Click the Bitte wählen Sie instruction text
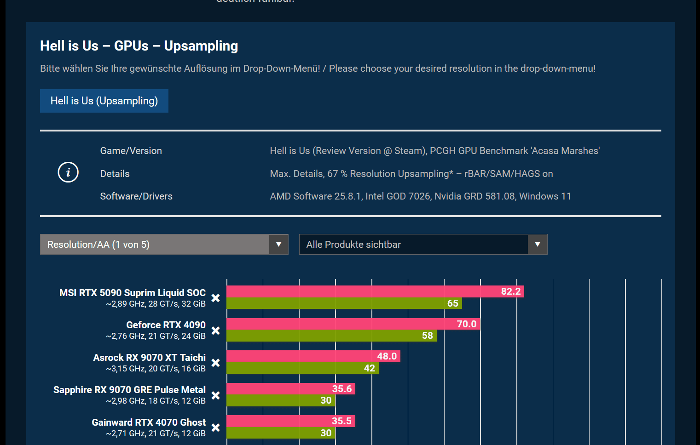Image resolution: width=700 pixels, height=445 pixels. coord(318,68)
